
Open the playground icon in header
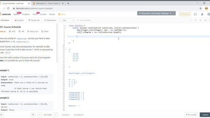196,14
